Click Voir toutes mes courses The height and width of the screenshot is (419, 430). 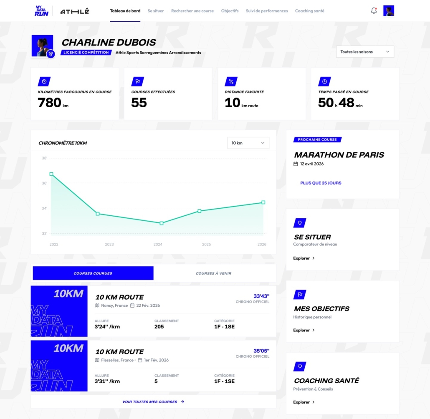coord(153,401)
